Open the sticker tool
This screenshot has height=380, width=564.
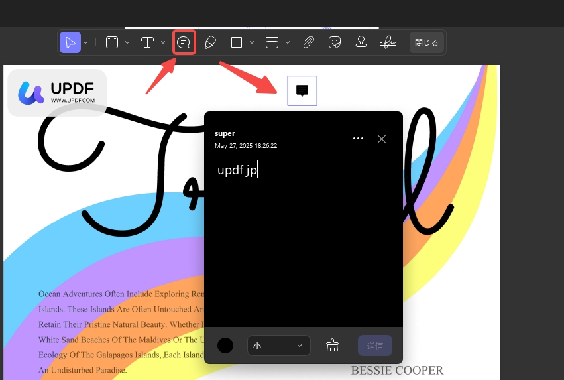(335, 42)
